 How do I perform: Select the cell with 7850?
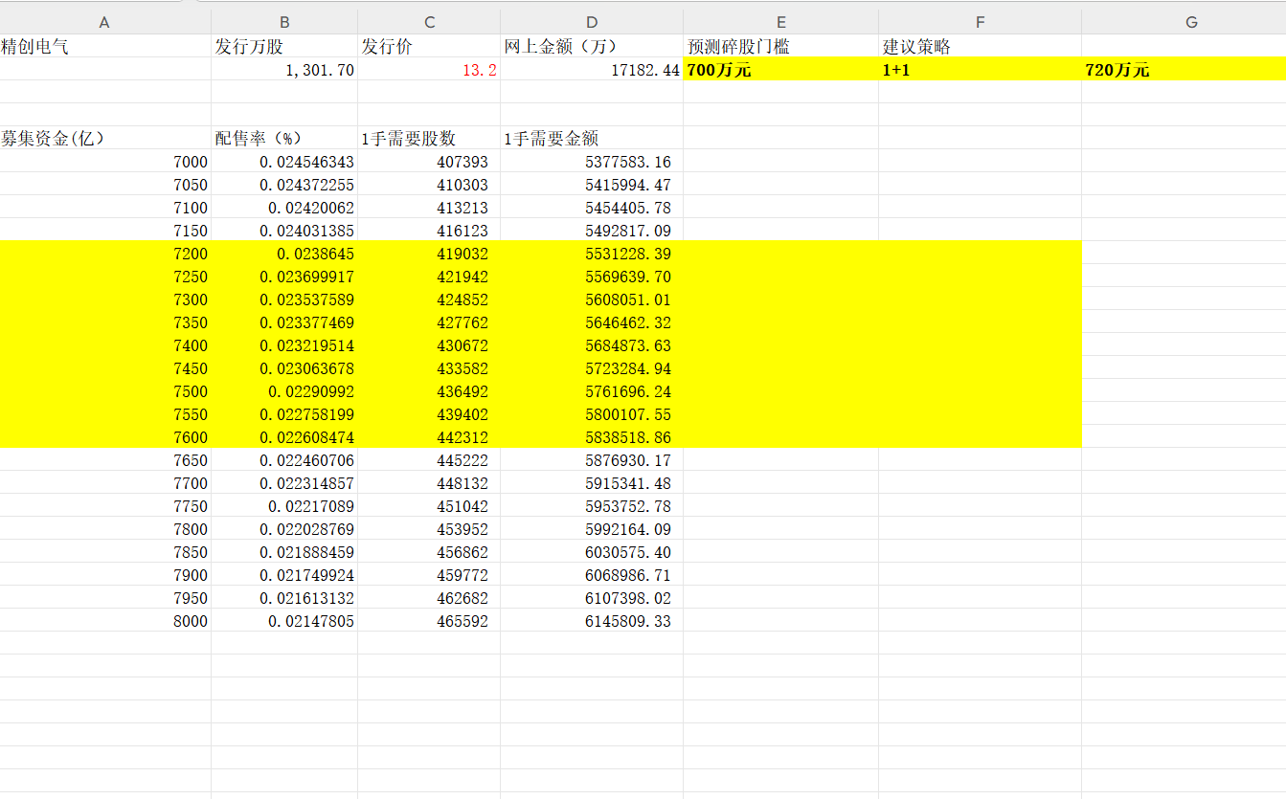coord(105,551)
